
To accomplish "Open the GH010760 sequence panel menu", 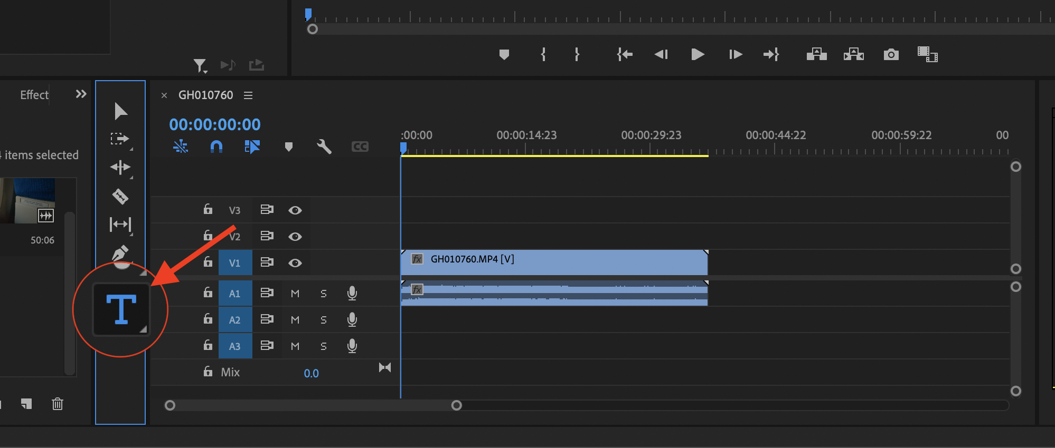I will pos(248,95).
